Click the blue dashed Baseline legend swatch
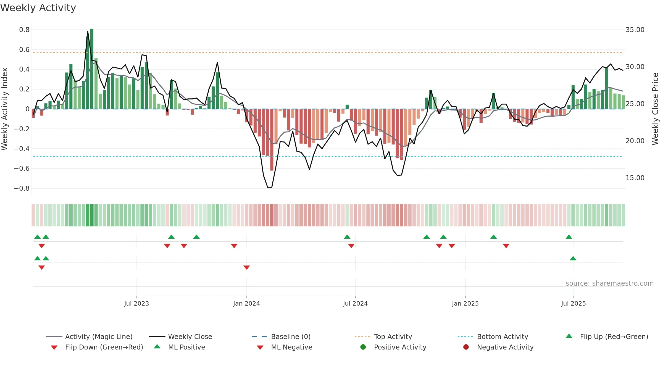 (x=259, y=337)
